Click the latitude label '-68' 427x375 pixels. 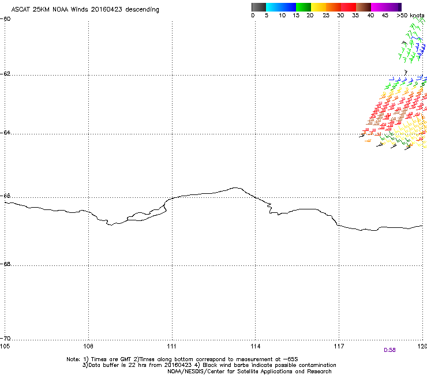[5, 264]
